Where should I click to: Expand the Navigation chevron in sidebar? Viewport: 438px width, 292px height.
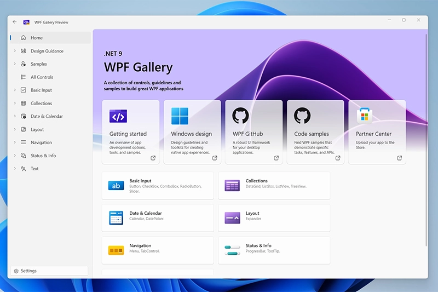tap(15, 142)
